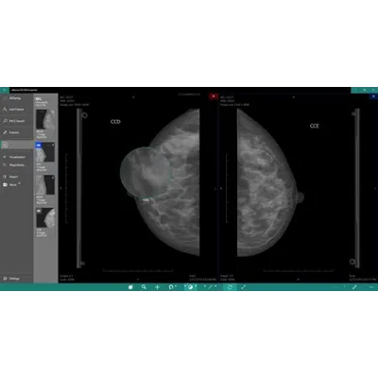This screenshot has height=378, width=378.
Task: Click the pencil annotate icon at bottom-right
Action: (x=354, y=287)
